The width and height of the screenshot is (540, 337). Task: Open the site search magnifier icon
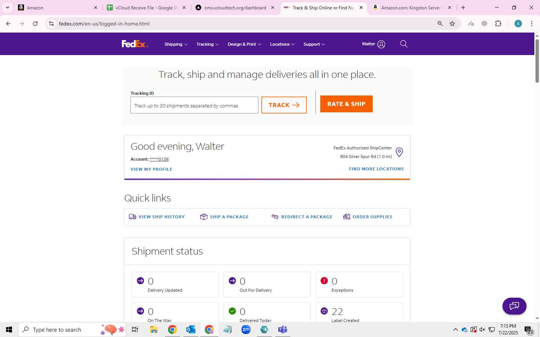(x=404, y=44)
